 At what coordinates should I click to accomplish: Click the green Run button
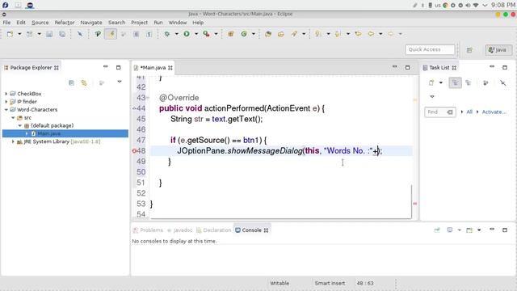click(x=187, y=34)
